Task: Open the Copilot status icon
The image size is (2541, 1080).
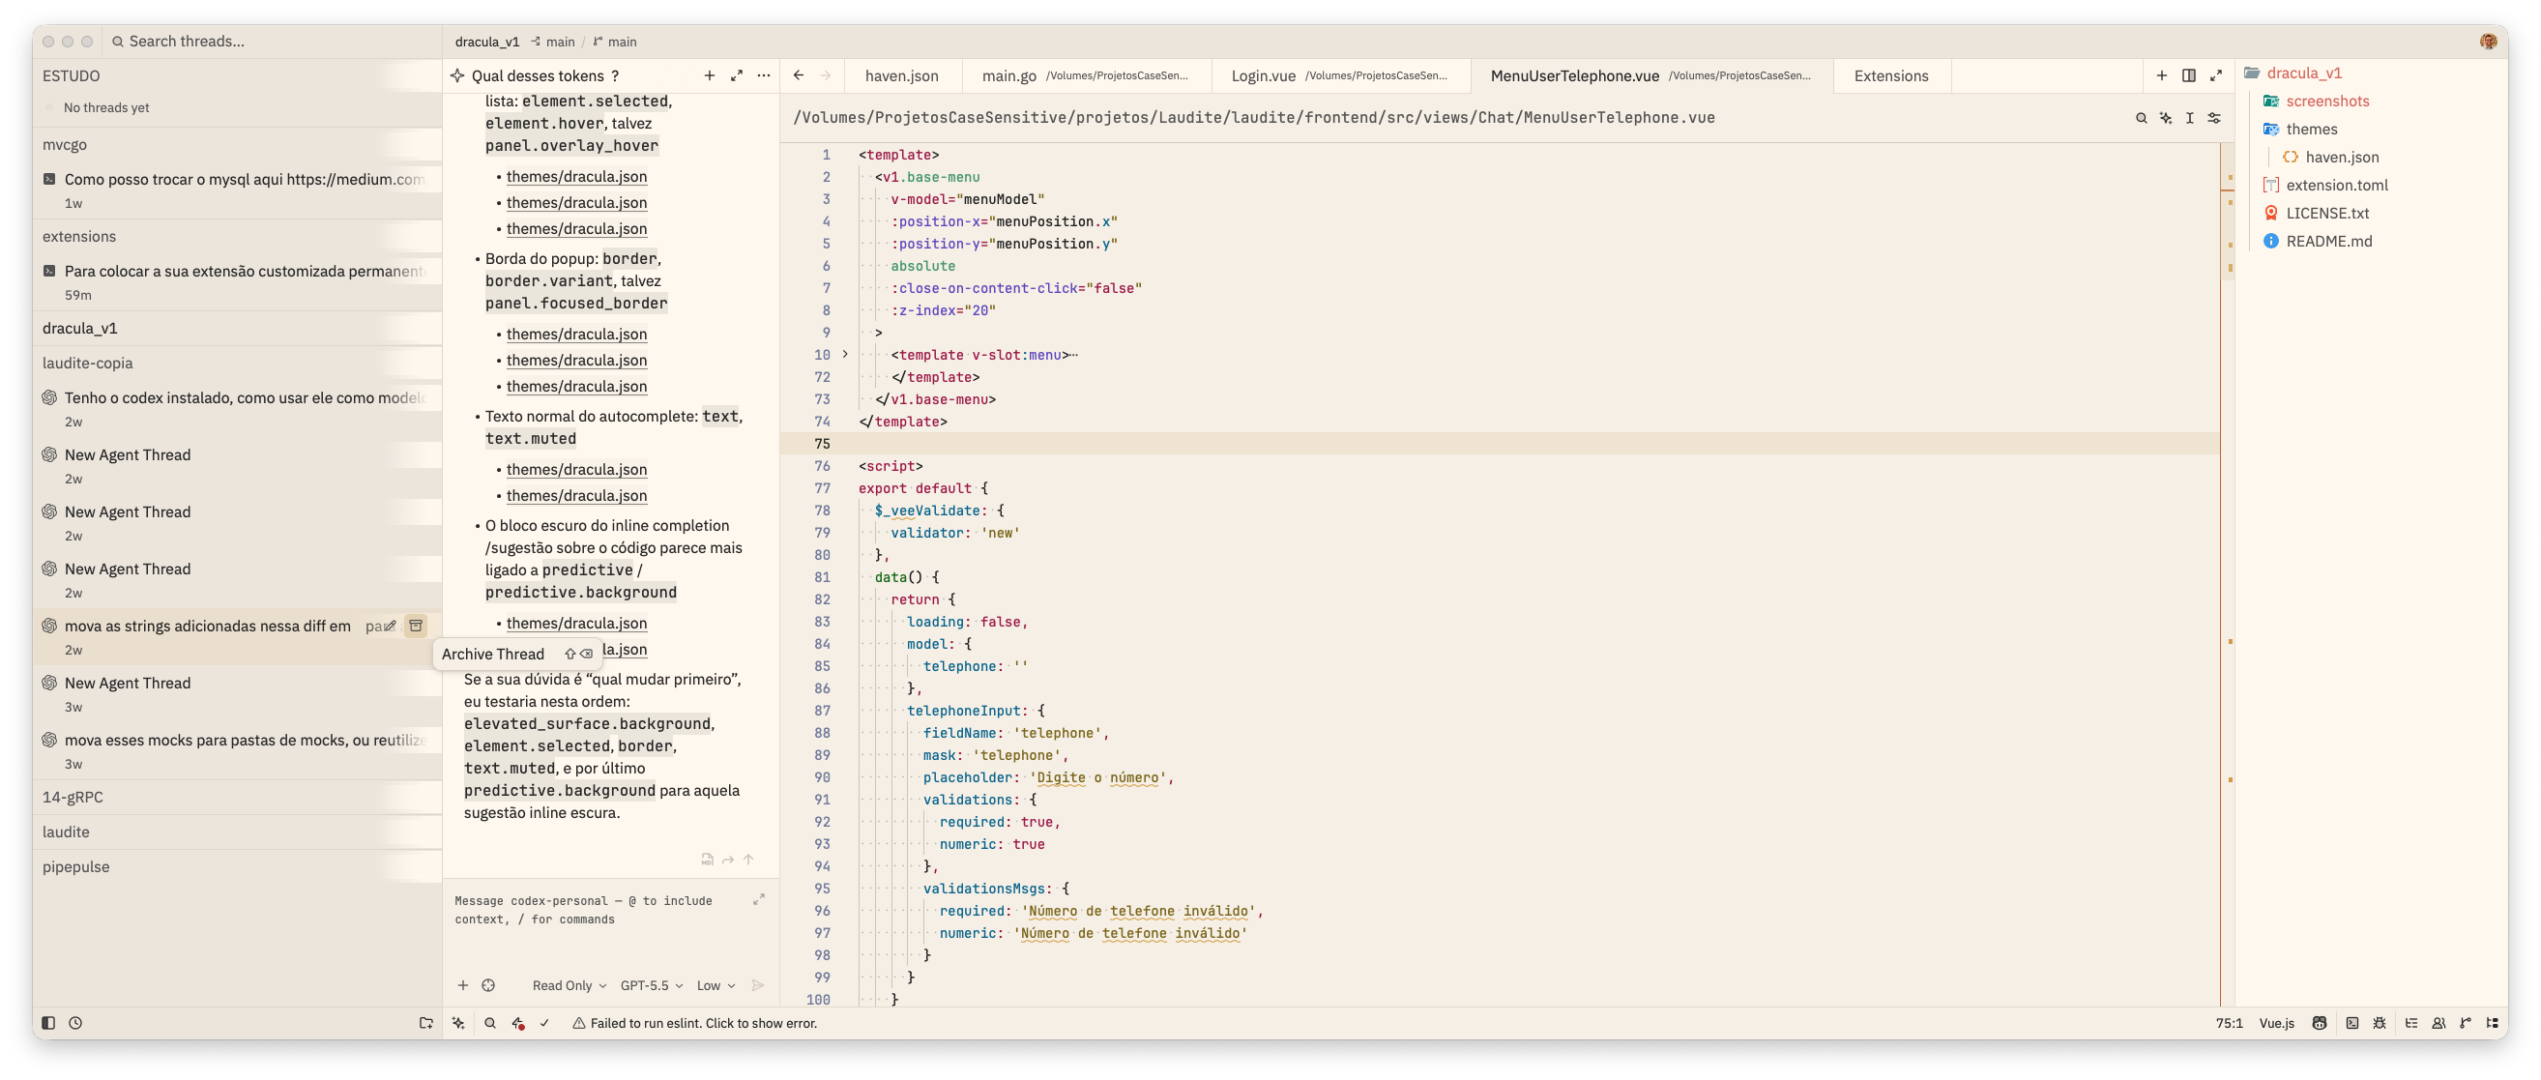Action: tap(2319, 1023)
